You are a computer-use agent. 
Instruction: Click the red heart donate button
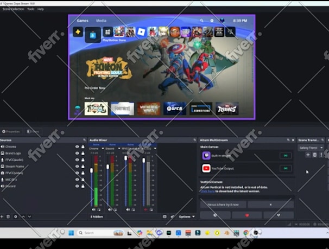click(247, 215)
